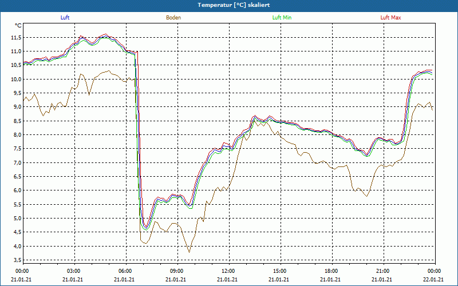Click the 11,5 y-axis value
This screenshot has height=286, width=458.
pyautogui.click(x=16, y=37)
